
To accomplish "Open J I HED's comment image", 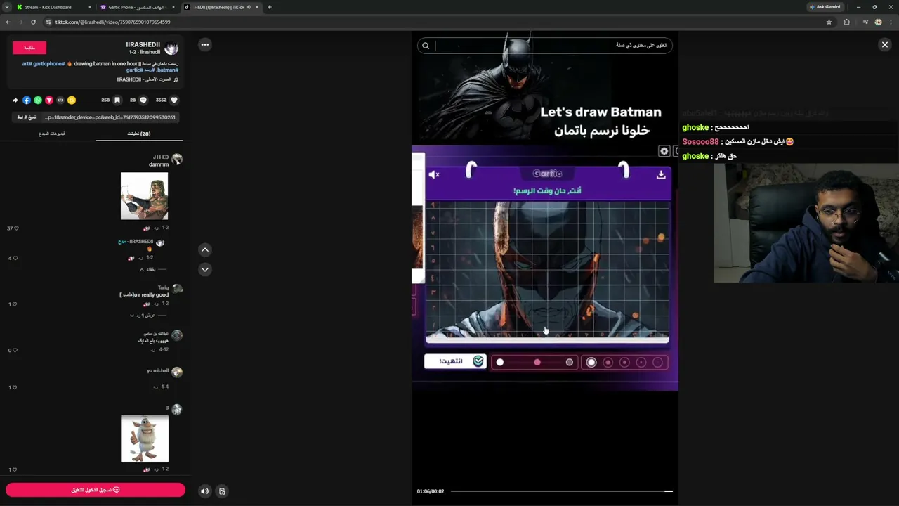I will click(145, 196).
